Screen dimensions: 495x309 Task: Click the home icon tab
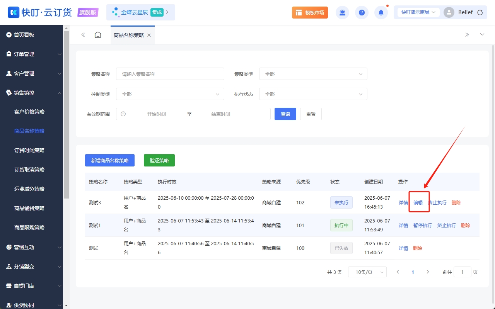tap(98, 35)
